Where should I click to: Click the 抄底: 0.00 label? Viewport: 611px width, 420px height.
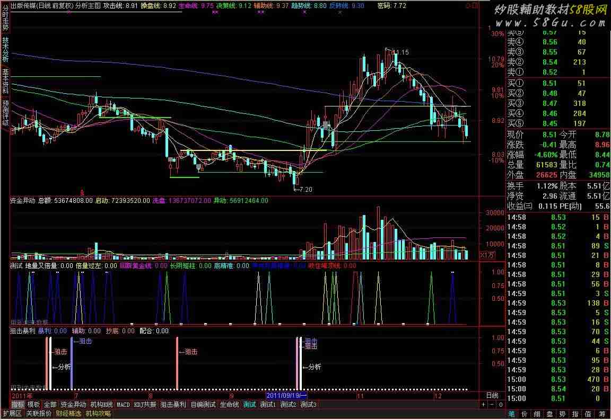tap(120, 331)
